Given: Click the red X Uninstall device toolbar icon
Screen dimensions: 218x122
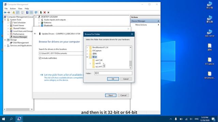Looking at the screenshot, I should tap(45, 13).
